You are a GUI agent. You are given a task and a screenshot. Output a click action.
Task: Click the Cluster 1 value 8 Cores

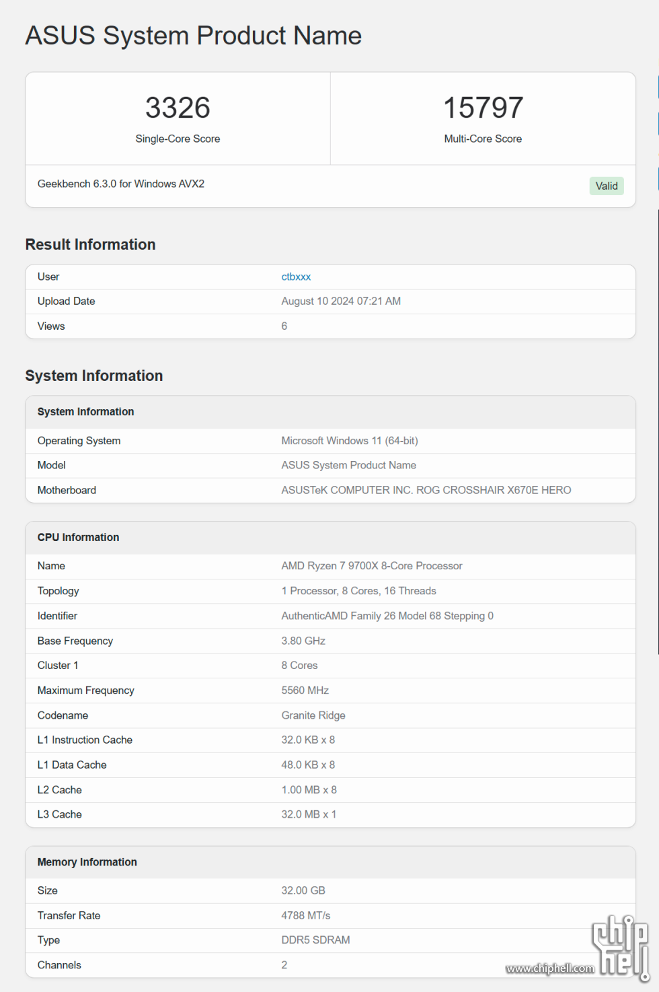click(299, 665)
